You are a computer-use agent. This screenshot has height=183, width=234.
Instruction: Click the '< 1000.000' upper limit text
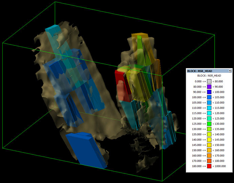tap(219, 166)
